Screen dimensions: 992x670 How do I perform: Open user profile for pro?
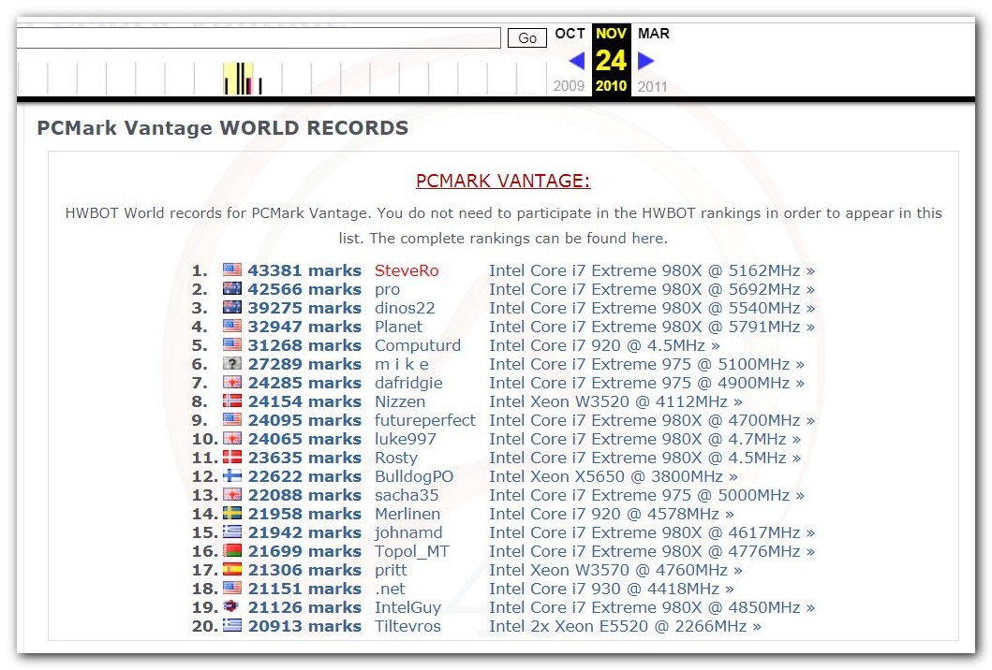387,290
